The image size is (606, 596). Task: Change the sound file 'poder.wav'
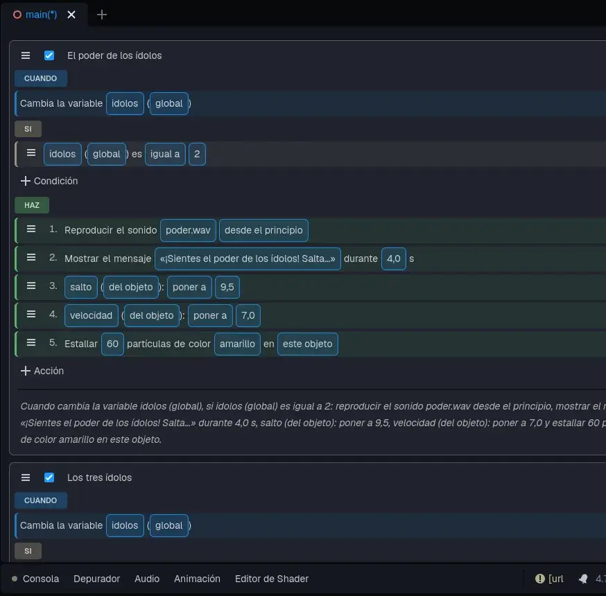tap(188, 230)
